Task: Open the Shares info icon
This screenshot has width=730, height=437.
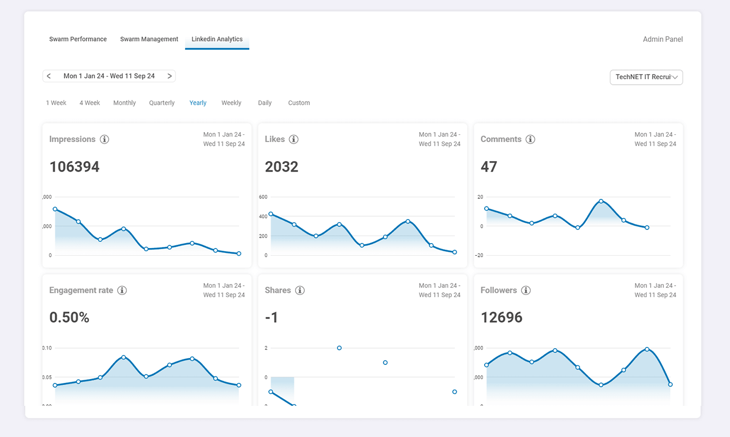Action: click(x=299, y=291)
